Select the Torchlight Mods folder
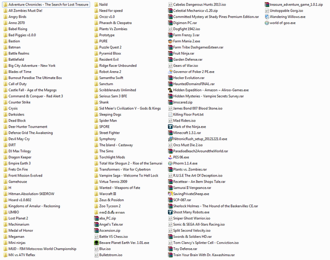This screenshot has height=260, width=330. point(112,157)
